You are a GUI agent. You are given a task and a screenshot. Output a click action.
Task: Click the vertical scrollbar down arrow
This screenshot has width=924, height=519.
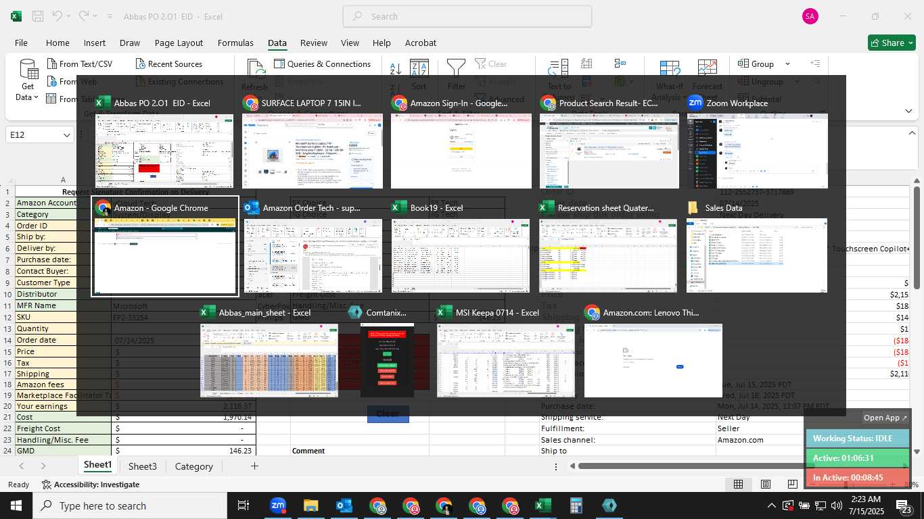[917, 451]
